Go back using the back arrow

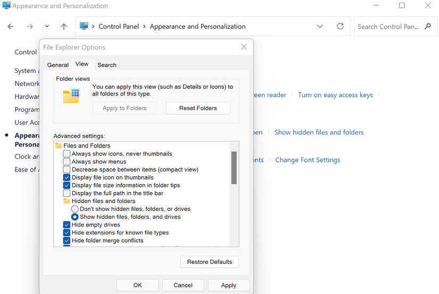pyautogui.click(x=11, y=27)
